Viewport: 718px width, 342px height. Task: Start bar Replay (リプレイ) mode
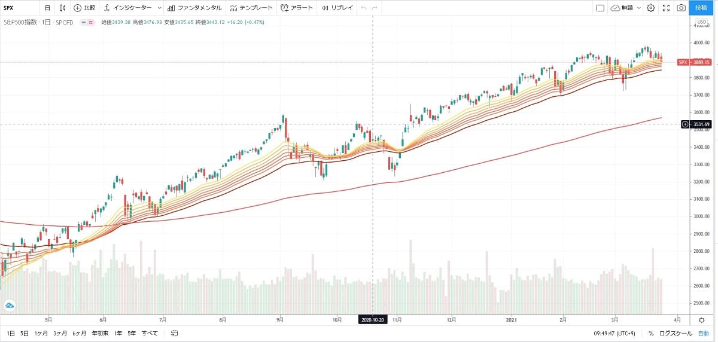click(x=337, y=8)
